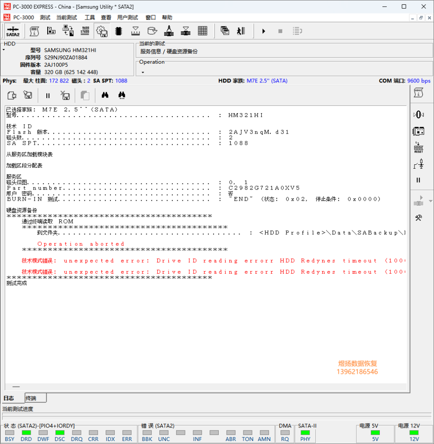Expand the Operation panel dropdown arrow
Screen dimensions: 434x444
143,72
